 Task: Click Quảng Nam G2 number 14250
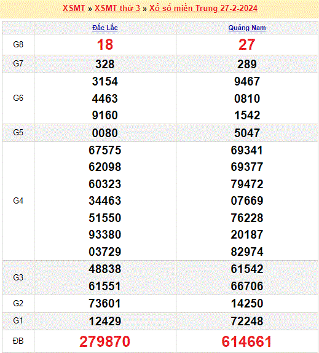coord(247,303)
